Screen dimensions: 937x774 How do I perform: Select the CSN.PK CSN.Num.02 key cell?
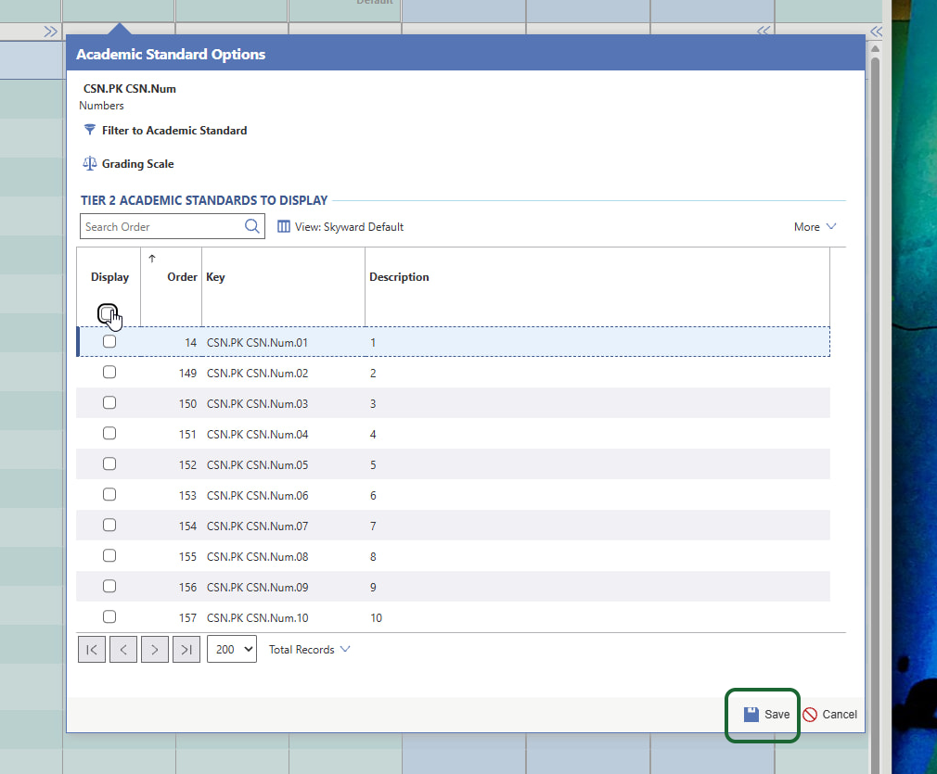[x=257, y=374]
